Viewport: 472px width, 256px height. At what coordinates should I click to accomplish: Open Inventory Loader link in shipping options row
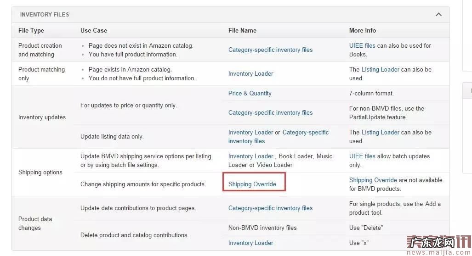[250, 156]
